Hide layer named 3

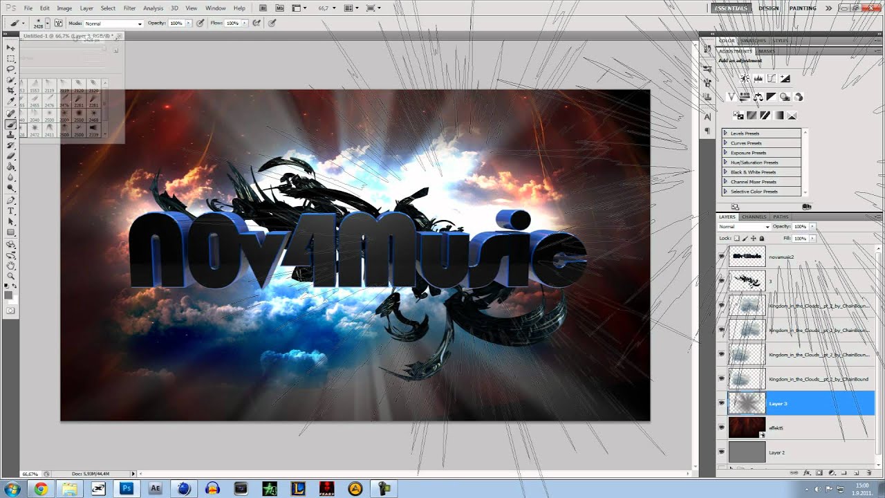[722, 281]
